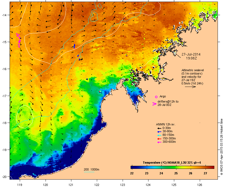225x187 pixels.
Task: Click the 'ANMN 12h av.' heading
Action: coord(165,124)
